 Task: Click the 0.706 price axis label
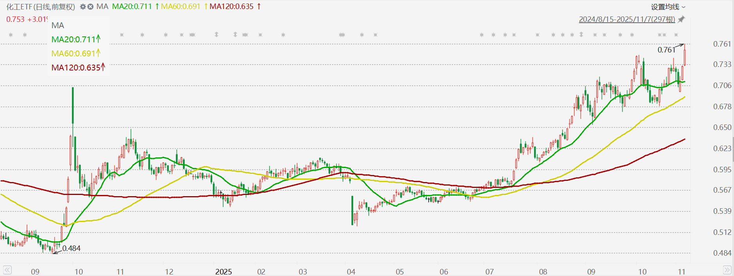coord(722,85)
